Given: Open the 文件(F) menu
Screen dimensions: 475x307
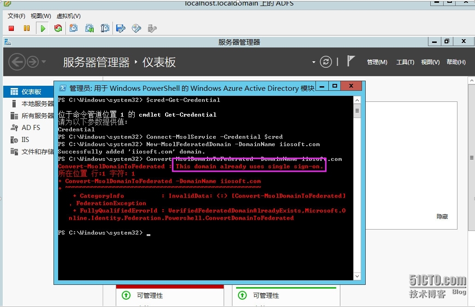Looking at the screenshot, I should (16, 16).
